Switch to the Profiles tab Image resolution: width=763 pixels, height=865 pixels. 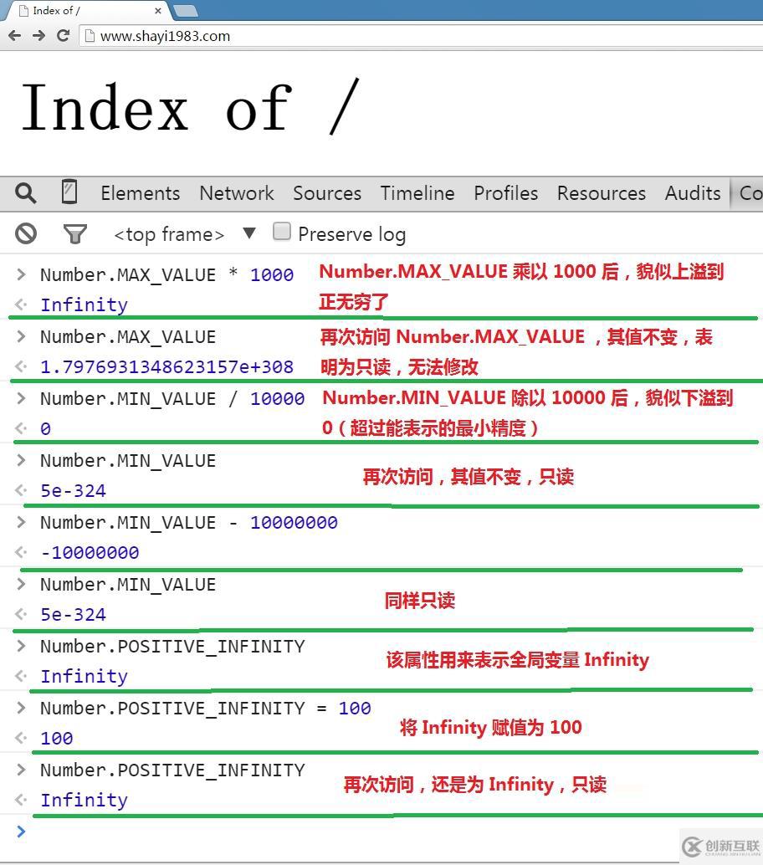coord(506,193)
